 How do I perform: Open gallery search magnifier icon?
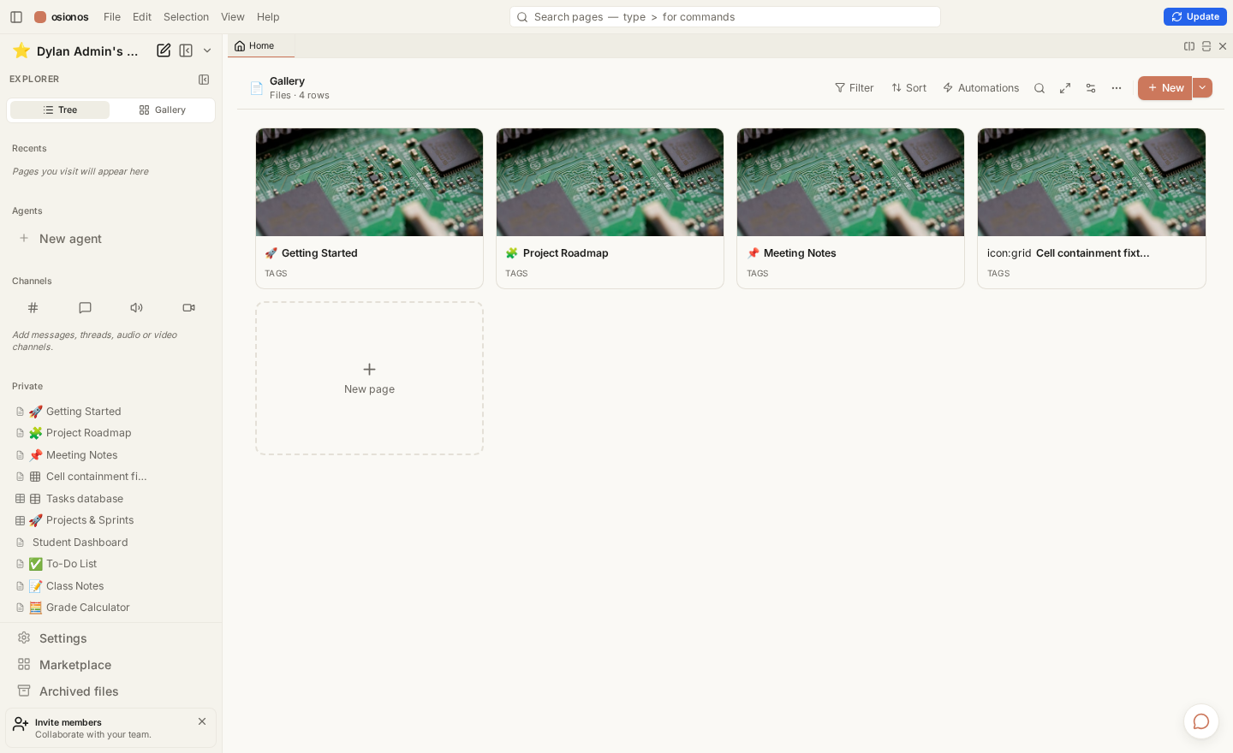click(1039, 88)
